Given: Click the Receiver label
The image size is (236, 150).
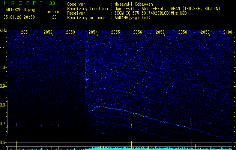Looking at the screenshot, I should point(76,13).
